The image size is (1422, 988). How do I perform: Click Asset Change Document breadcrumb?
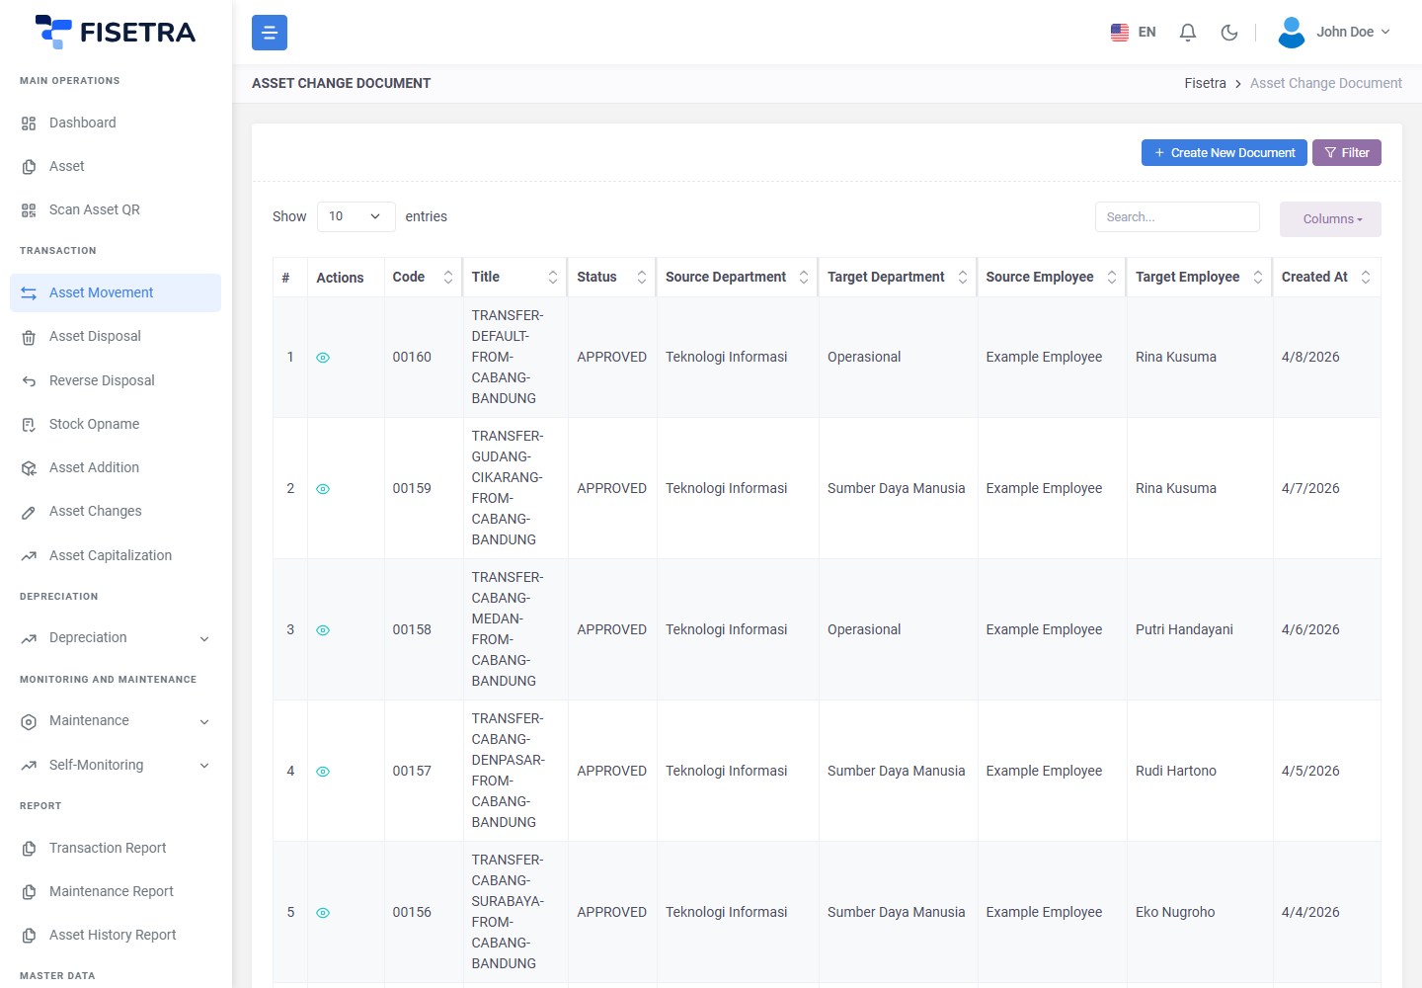click(x=1325, y=83)
